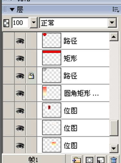This screenshot has height=163, width=121.
Task: Hide the top 路径 layer eye
Action: pos(20,41)
